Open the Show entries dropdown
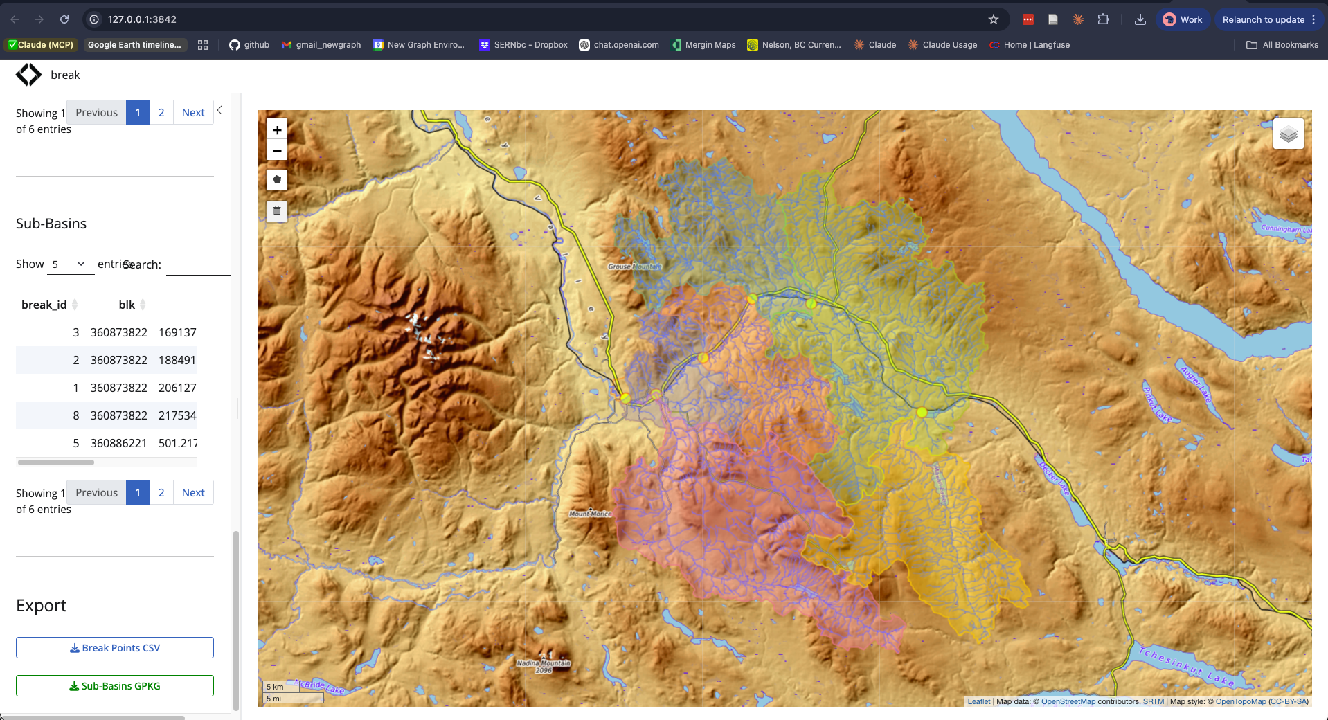Image resolution: width=1328 pixels, height=720 pixels. tap(70, 264)
